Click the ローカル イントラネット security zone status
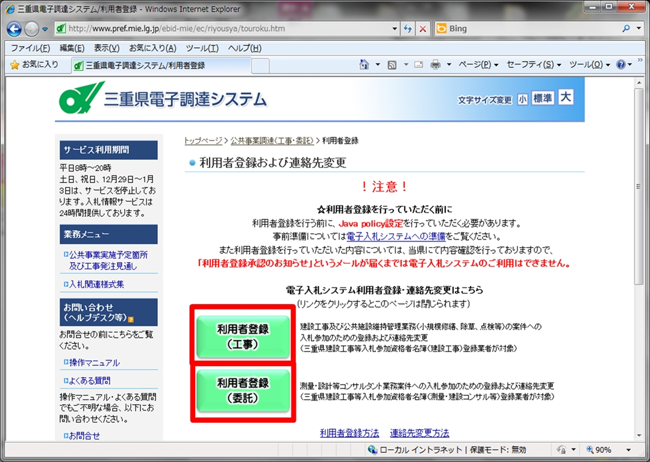The image size is (650, 462). 447,449
